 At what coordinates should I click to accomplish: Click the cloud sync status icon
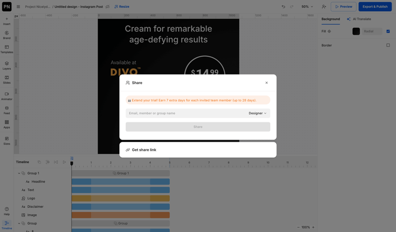coord(107,6)
